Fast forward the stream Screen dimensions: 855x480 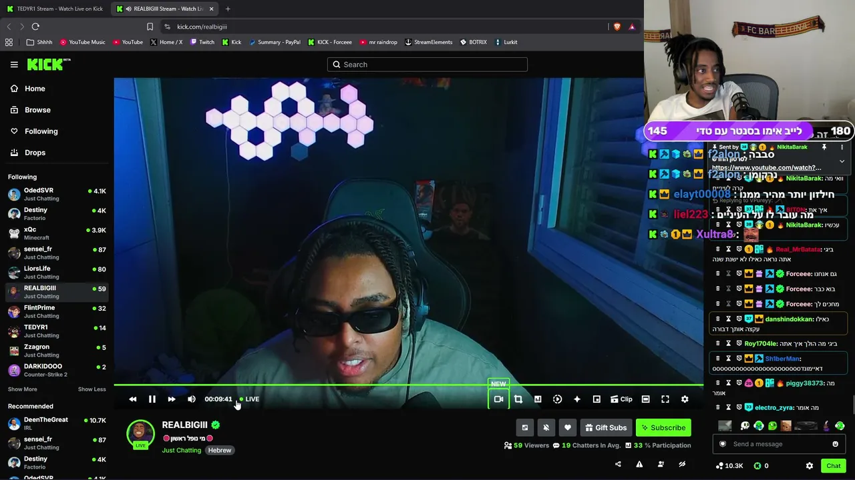172,399
